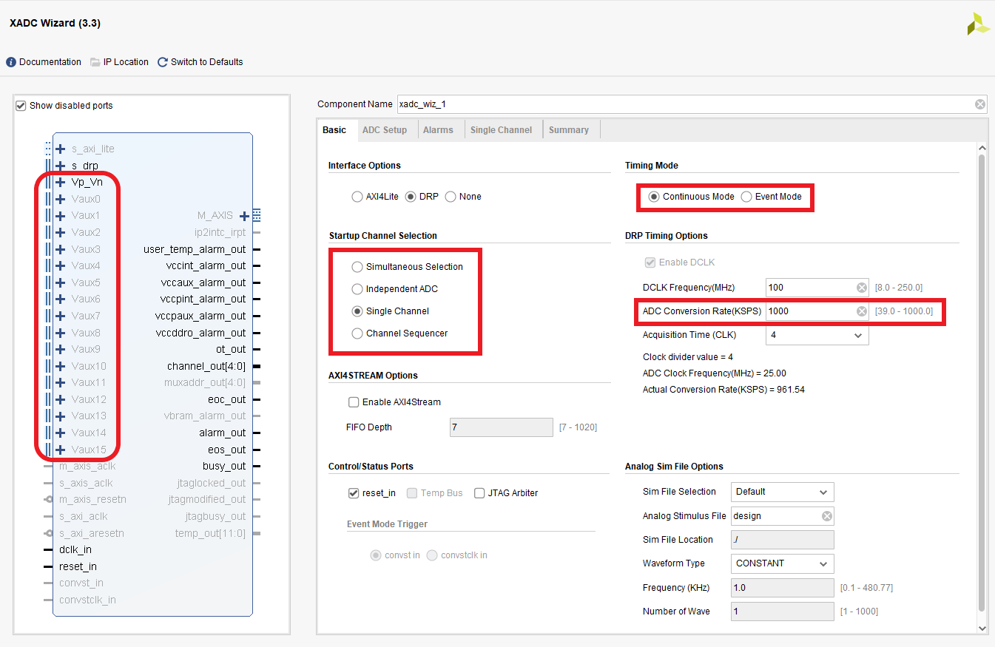Expand the Vp_Vn port plus icon

click(61, 182)
